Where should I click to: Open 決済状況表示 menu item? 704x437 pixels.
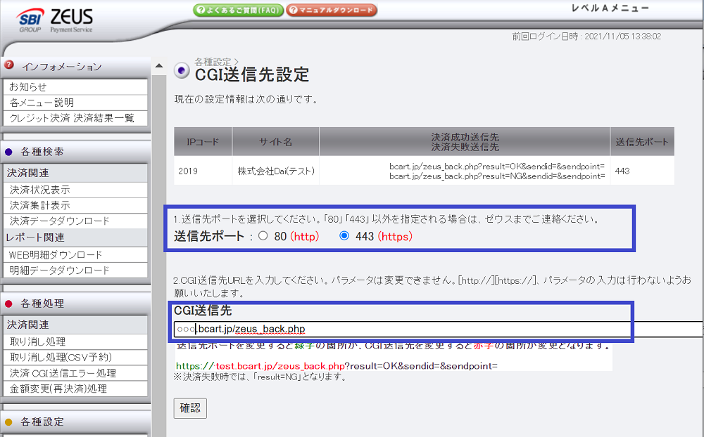click(75, 190)
